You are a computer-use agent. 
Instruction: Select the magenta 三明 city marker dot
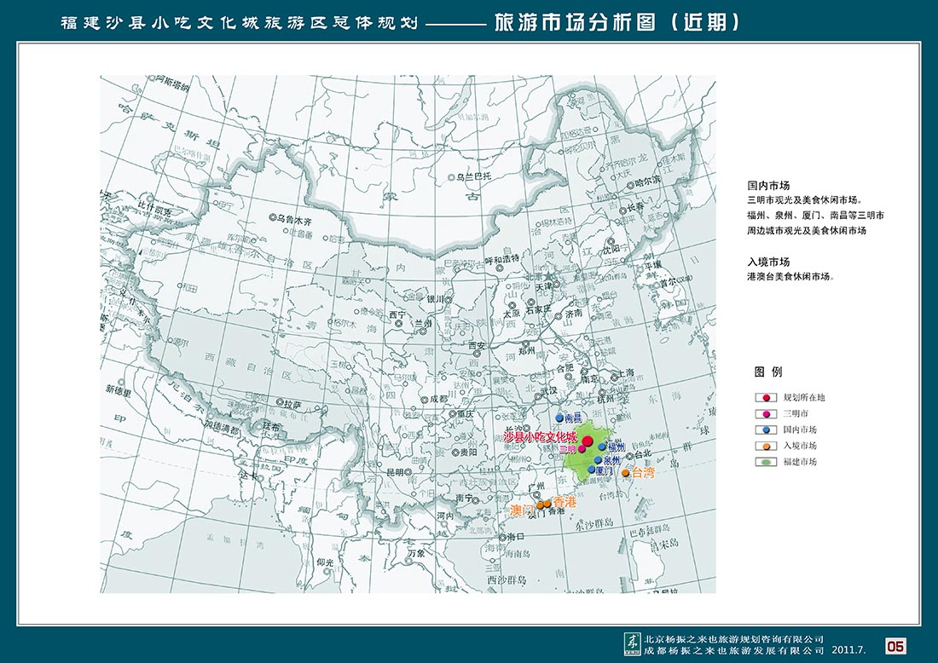tap(582, 449)
